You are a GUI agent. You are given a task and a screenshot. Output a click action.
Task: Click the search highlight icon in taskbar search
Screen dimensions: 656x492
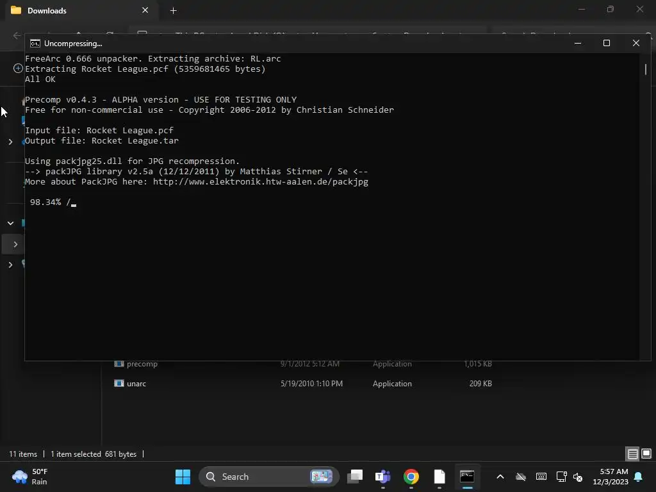click(322, 477)
